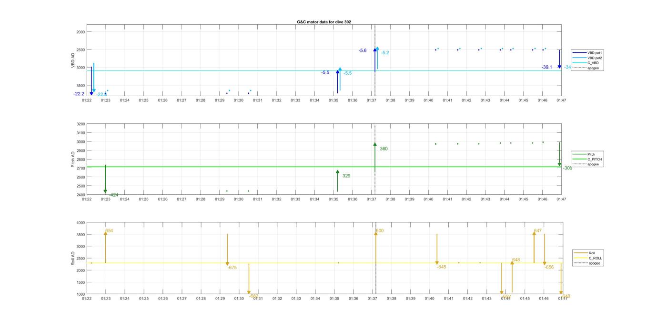This screenshot has width=667, height=330.
Task: Click "apogee" in the VBD plot legend
Action: 593,68
